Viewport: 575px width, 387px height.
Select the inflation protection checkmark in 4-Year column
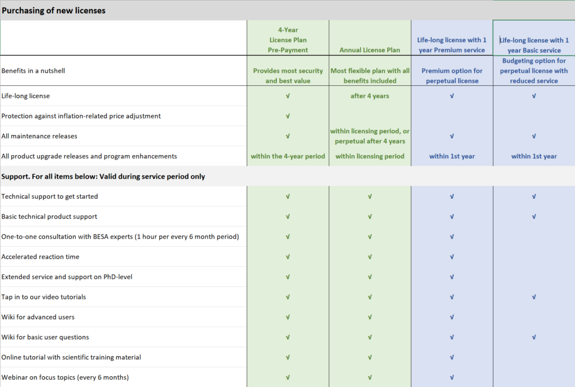(x=287, y=116)
